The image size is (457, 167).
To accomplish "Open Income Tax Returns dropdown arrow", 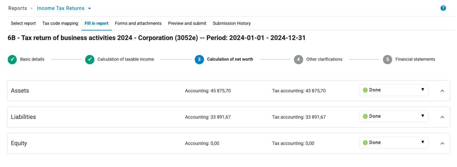I will pos(90,9).
